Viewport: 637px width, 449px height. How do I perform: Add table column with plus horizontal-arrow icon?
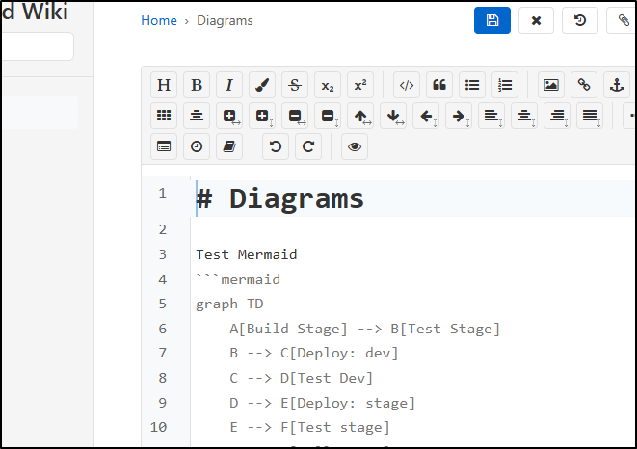pyautogui.click(x=229, y=116)
